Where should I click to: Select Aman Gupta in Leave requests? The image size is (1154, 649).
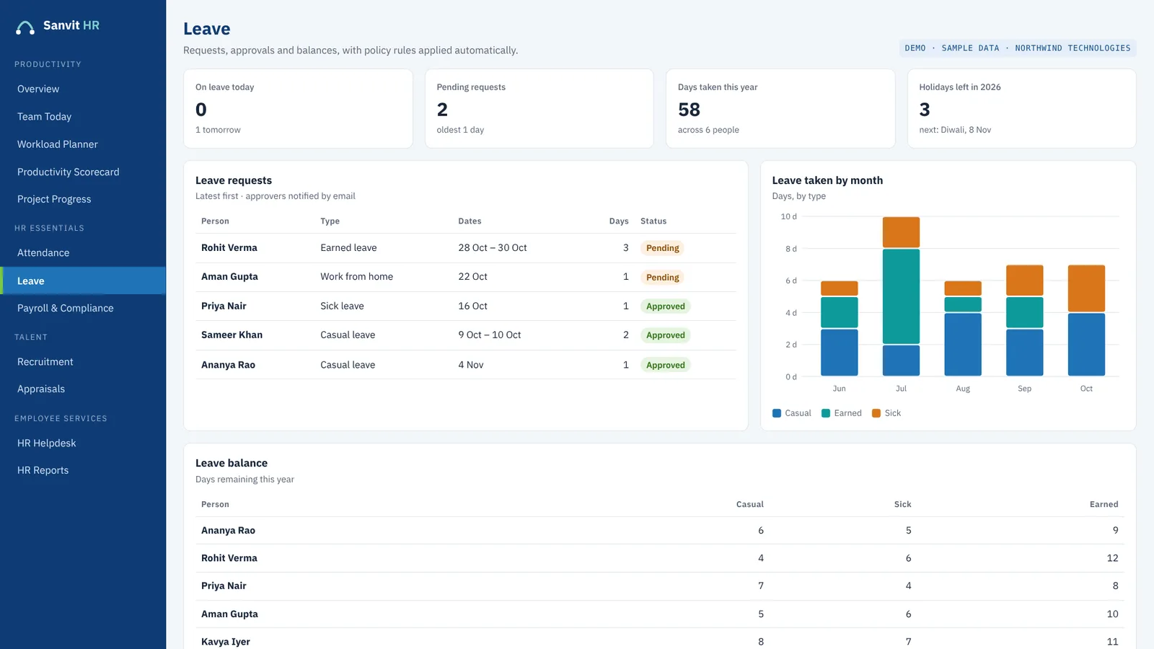(229, 276)
